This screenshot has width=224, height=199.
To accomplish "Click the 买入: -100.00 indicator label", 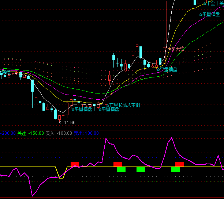I will point(59,133).
